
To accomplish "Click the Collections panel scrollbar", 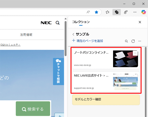I will tap(146, 82).
